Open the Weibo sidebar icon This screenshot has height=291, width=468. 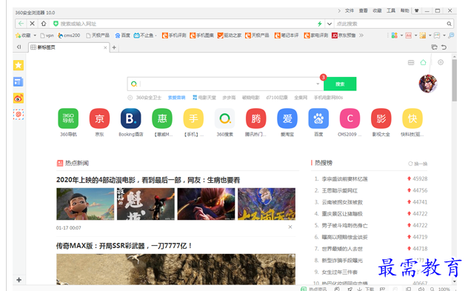pyautogui.click(x=19, y=98)
